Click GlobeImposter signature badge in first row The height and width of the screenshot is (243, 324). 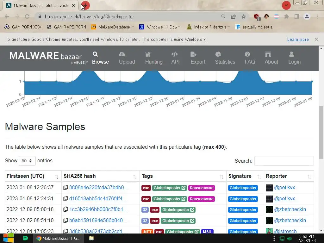243,188
